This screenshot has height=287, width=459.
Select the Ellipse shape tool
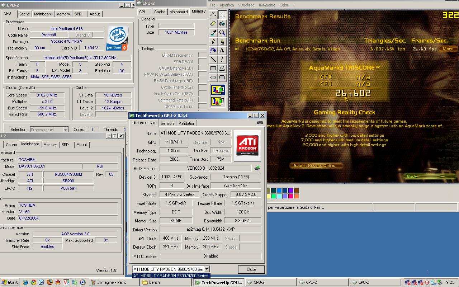point(213,77)
